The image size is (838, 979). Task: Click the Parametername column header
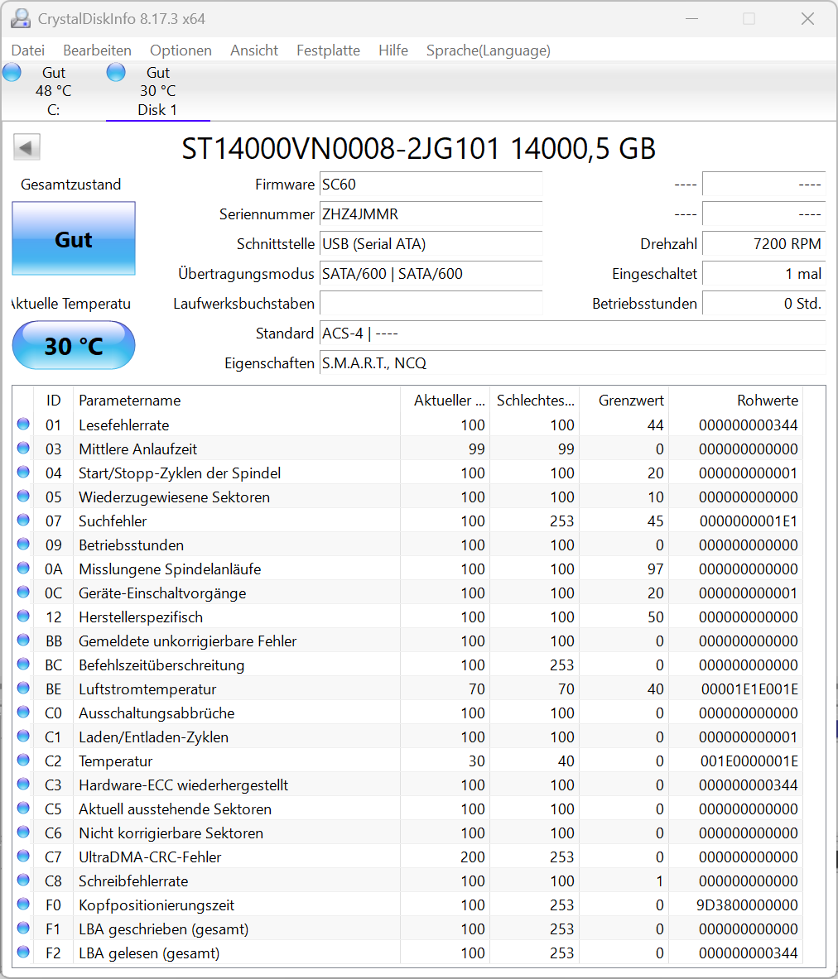237,401
